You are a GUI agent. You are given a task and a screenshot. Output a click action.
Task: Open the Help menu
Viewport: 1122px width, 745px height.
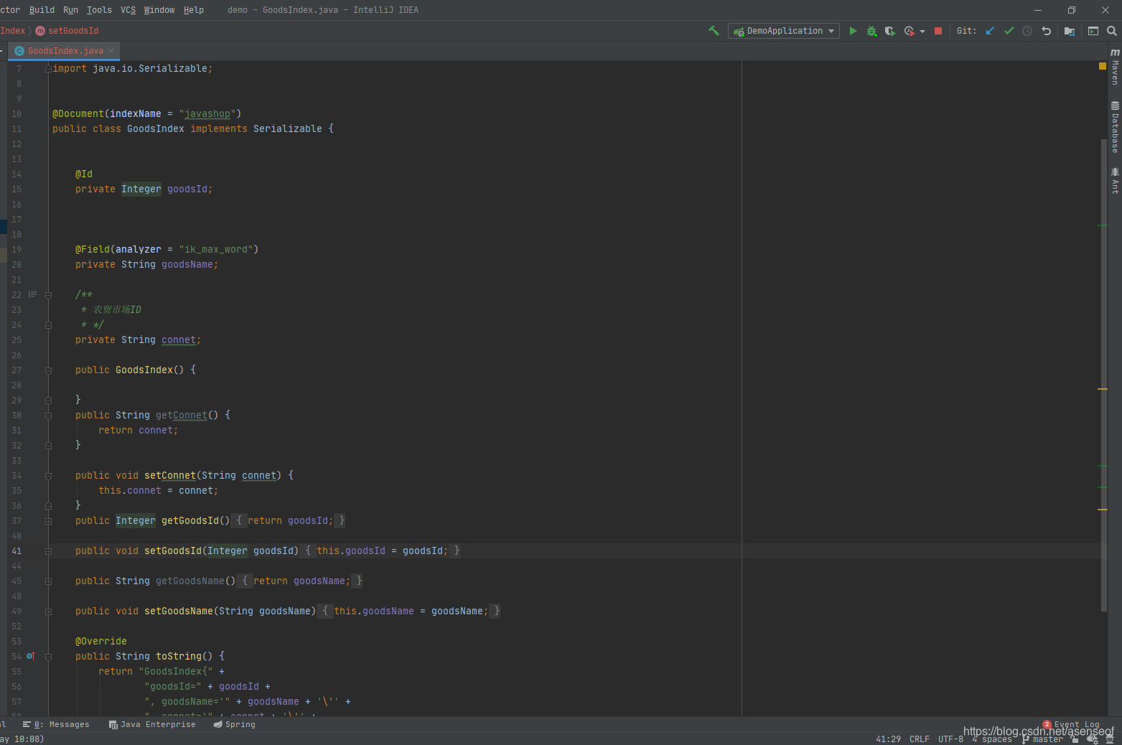click(193, 10)
